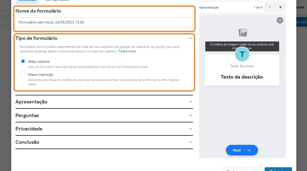Click the paper plane publish icon
Image resolution: width=307 pixels, height=171 pixels.
tap(270, 170)
